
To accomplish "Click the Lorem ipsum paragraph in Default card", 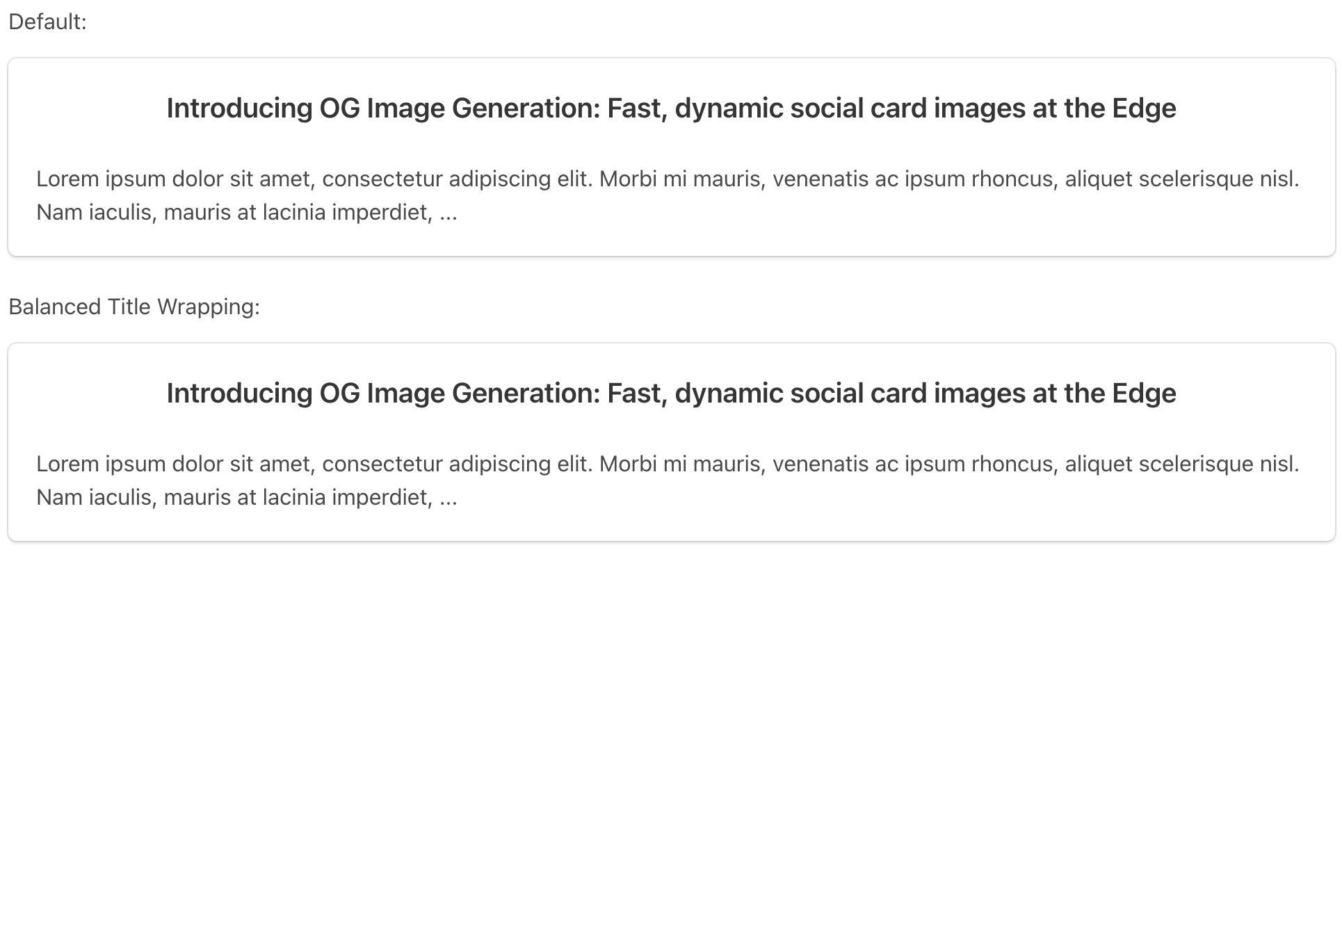I will (668, 195).
